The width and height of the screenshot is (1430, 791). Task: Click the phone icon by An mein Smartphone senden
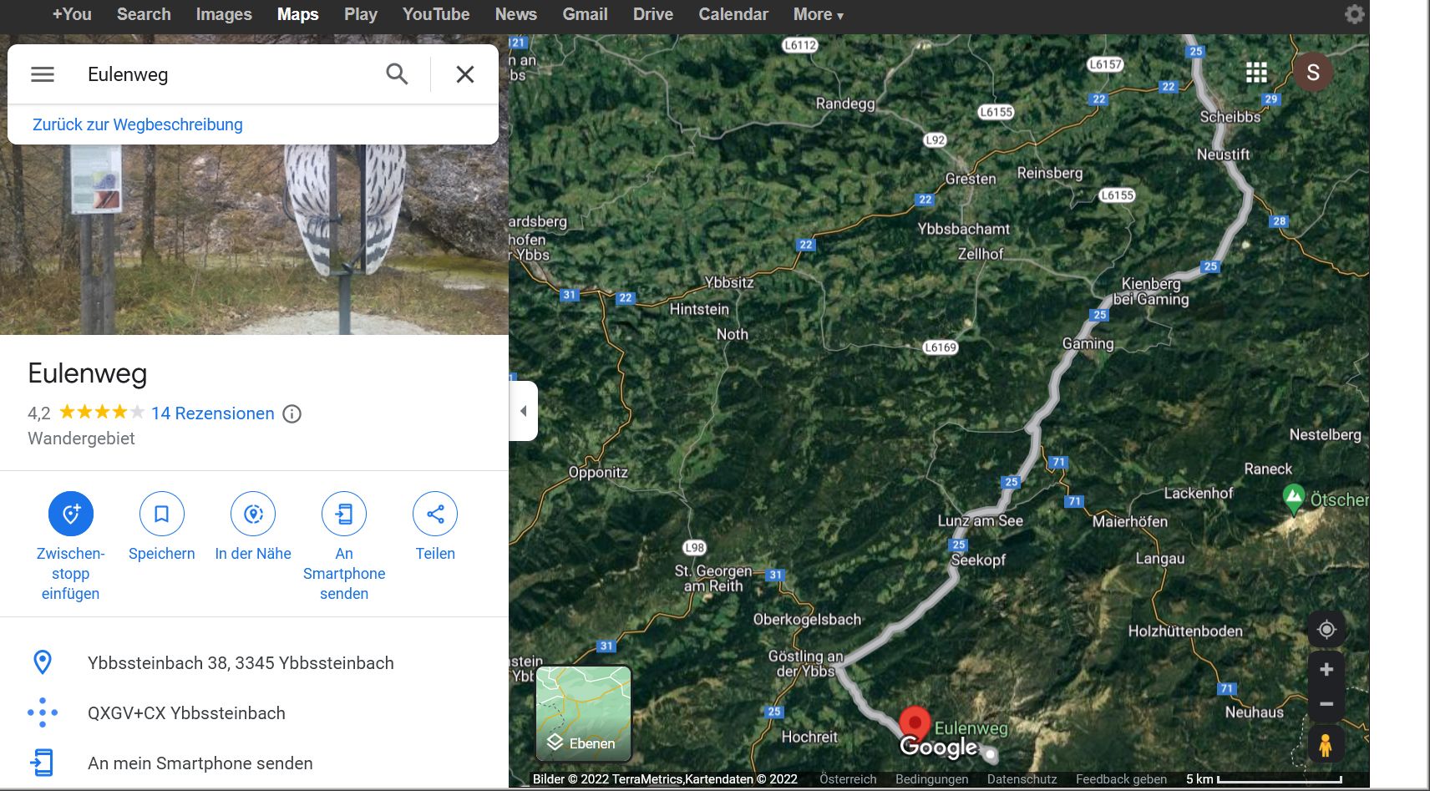(x=43, y=763)
